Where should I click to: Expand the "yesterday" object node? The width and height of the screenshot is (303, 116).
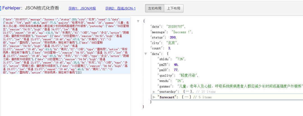click(x=154, y=92)
